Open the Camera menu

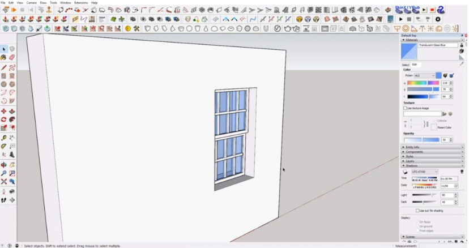click(x=31, y=3)
